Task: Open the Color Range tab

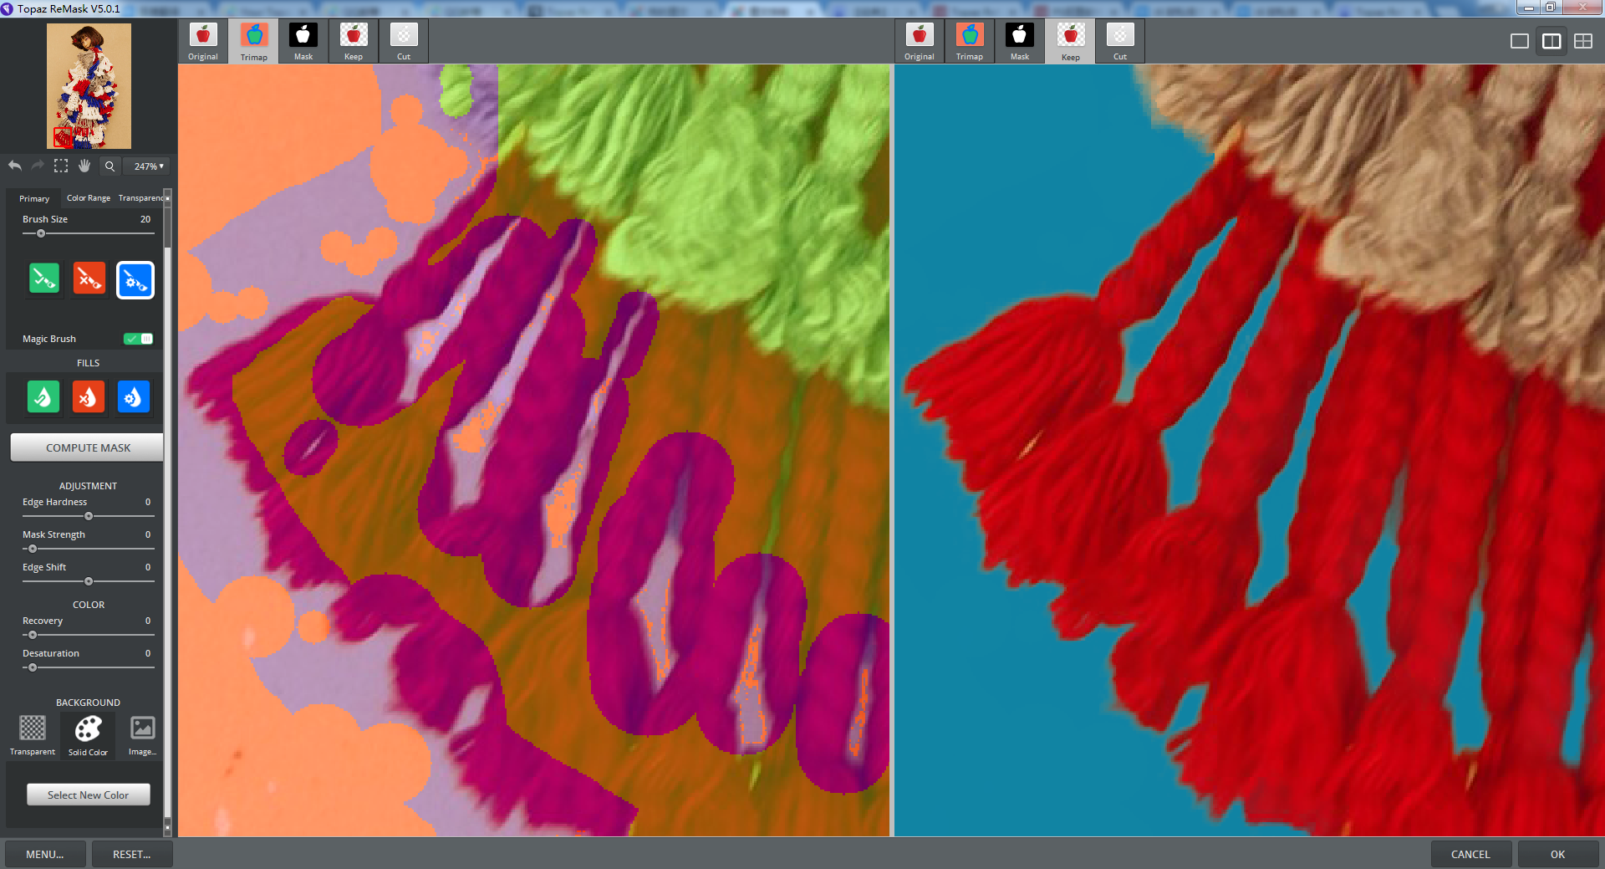Action: pyautogui.click(x=88, y=198)
